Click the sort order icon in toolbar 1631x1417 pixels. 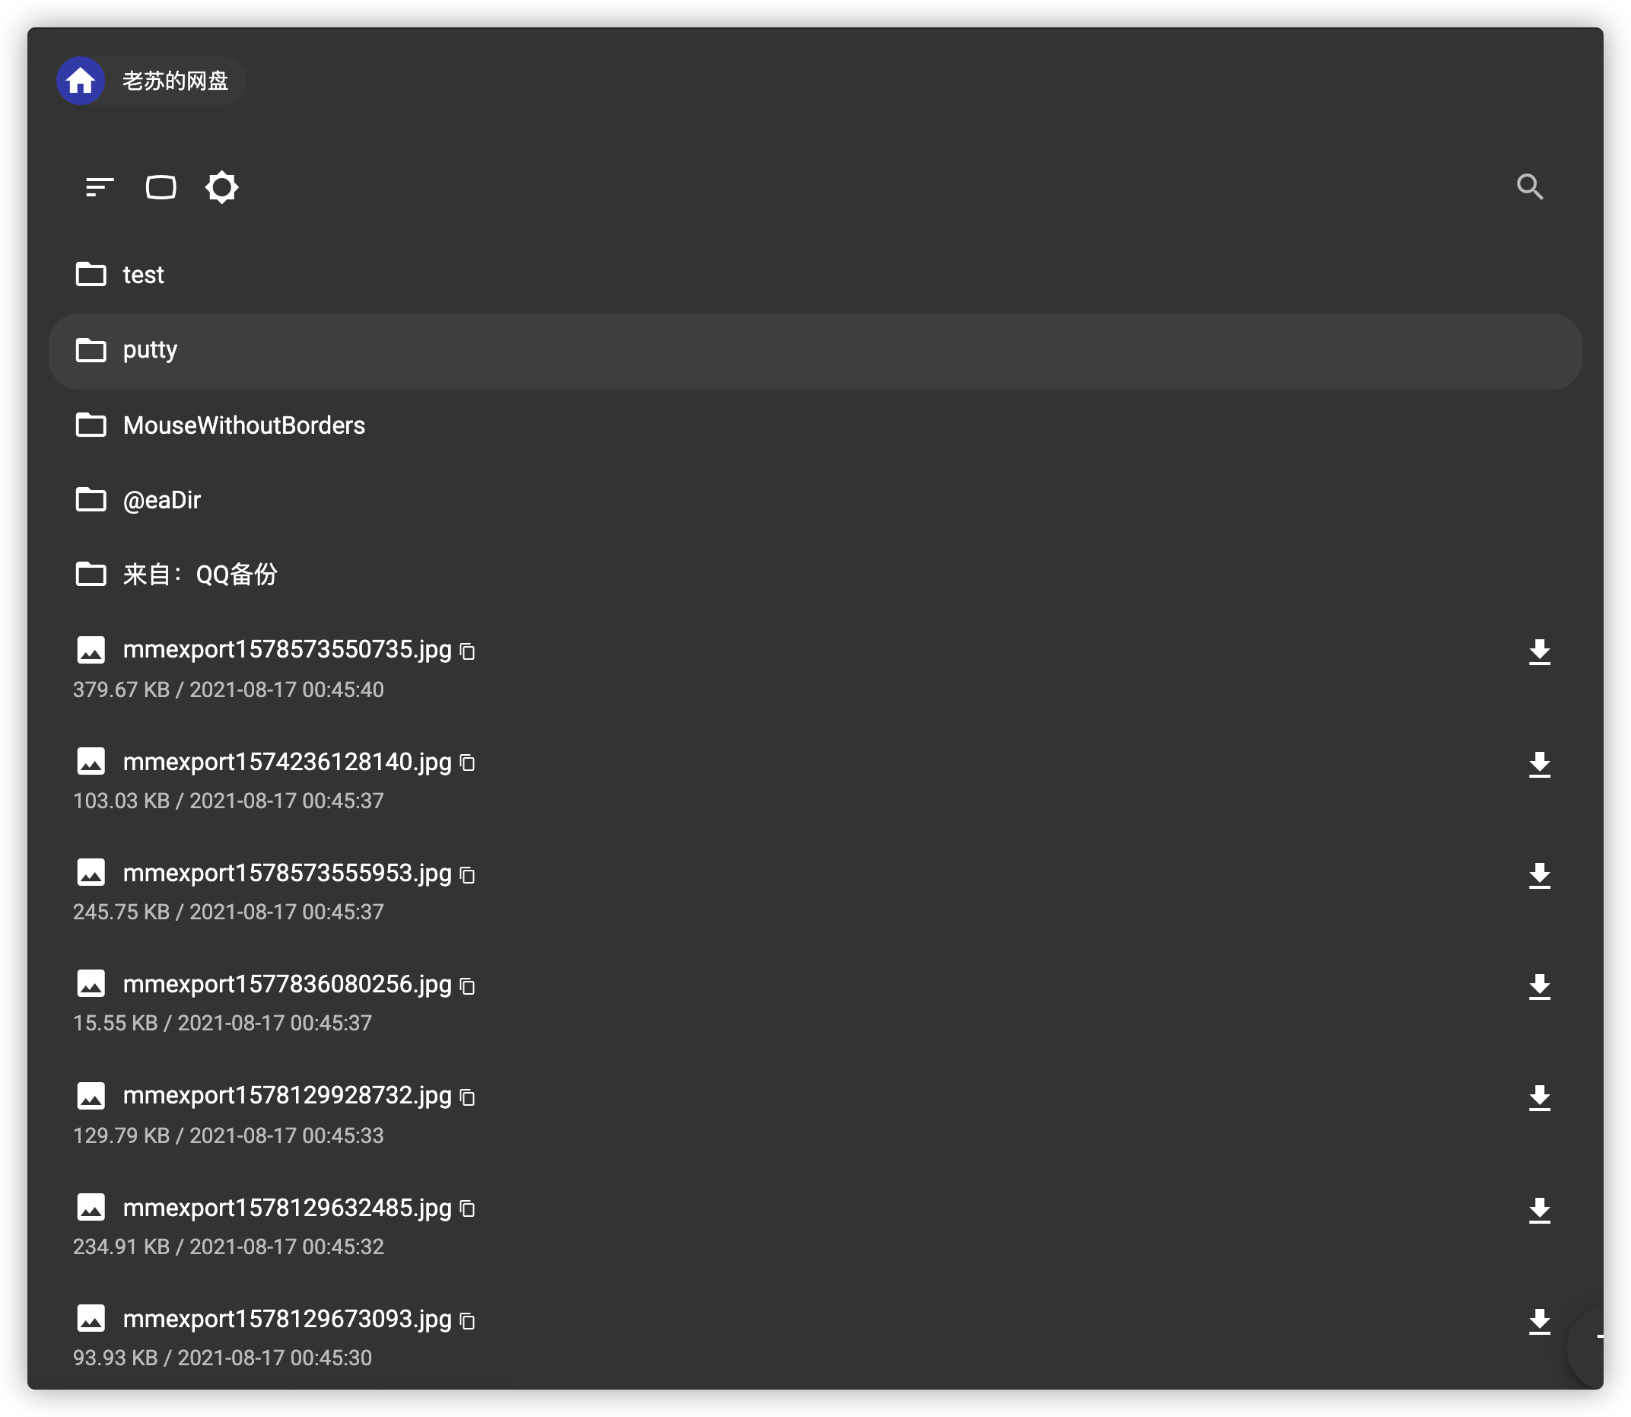(98, 186)
